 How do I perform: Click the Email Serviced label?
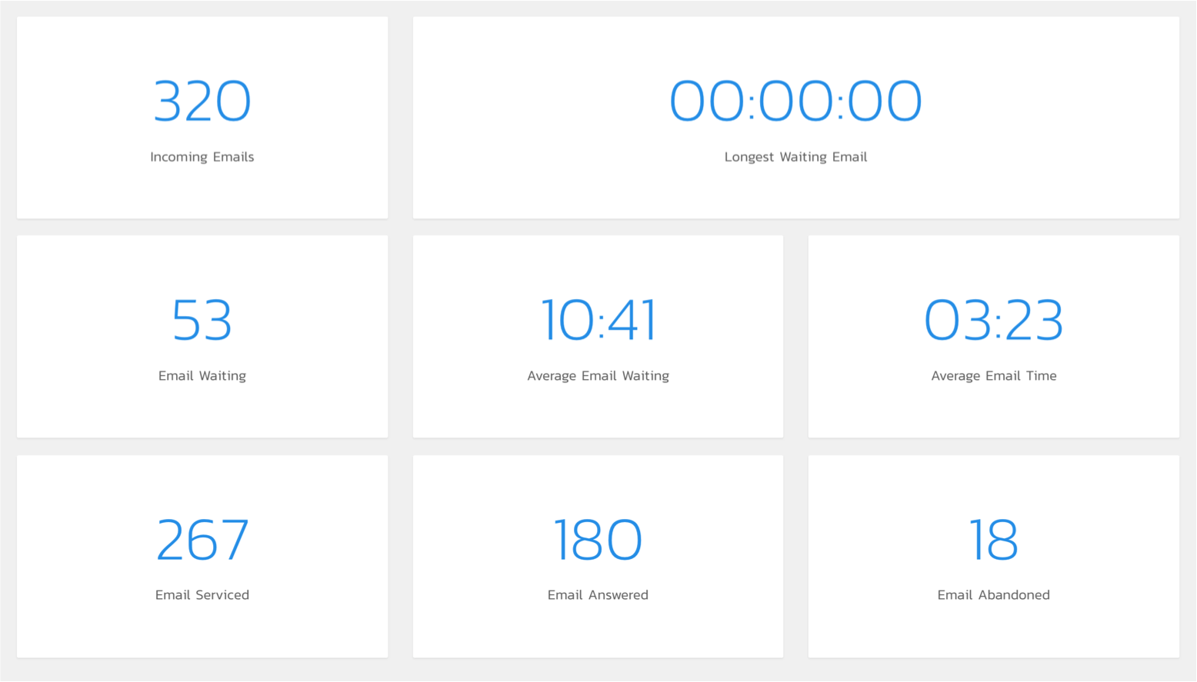(x=202, y=595)
